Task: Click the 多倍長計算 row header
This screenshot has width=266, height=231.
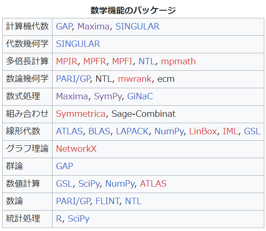Action: (27, 61)
